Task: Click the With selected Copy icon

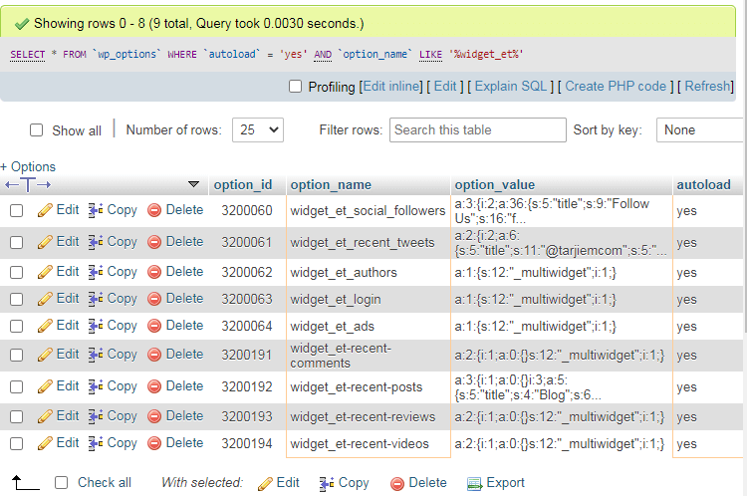Action: [327, 484]
